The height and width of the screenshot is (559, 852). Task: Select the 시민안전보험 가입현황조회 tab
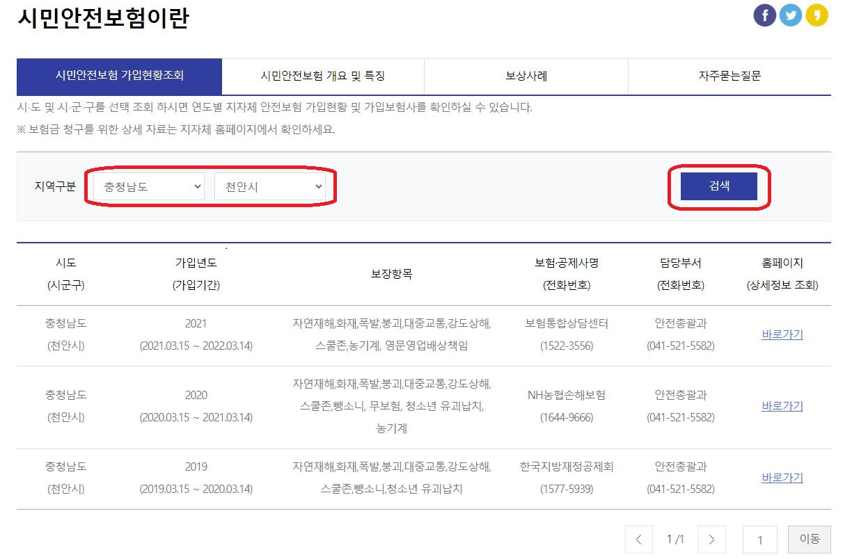pyautogui.click(x=119, y=76)
